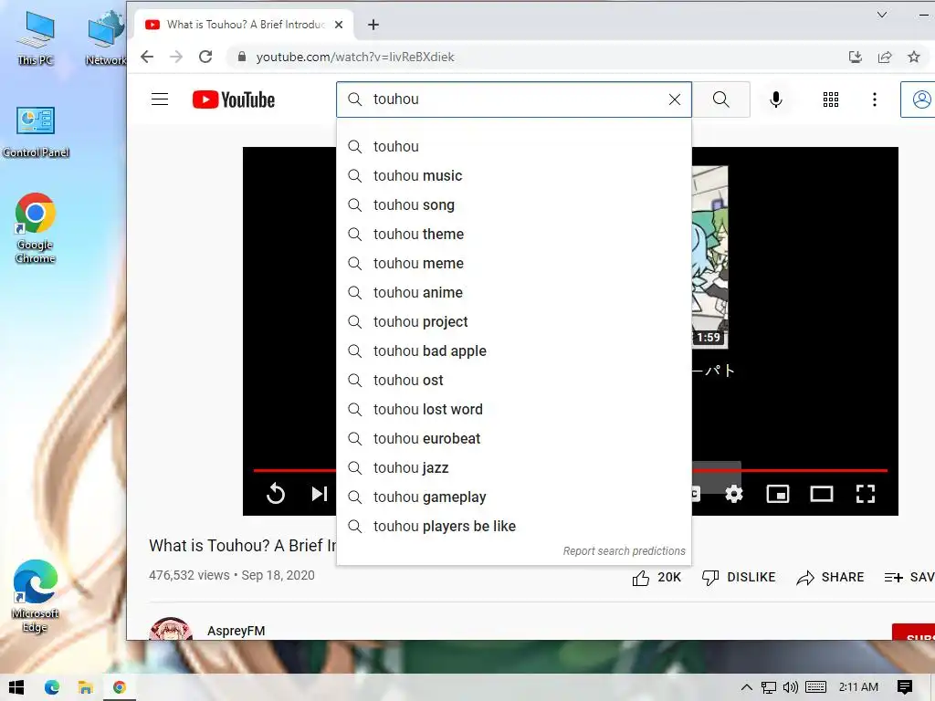
Task: Clear the search box with the X
Action: [675, 99]
